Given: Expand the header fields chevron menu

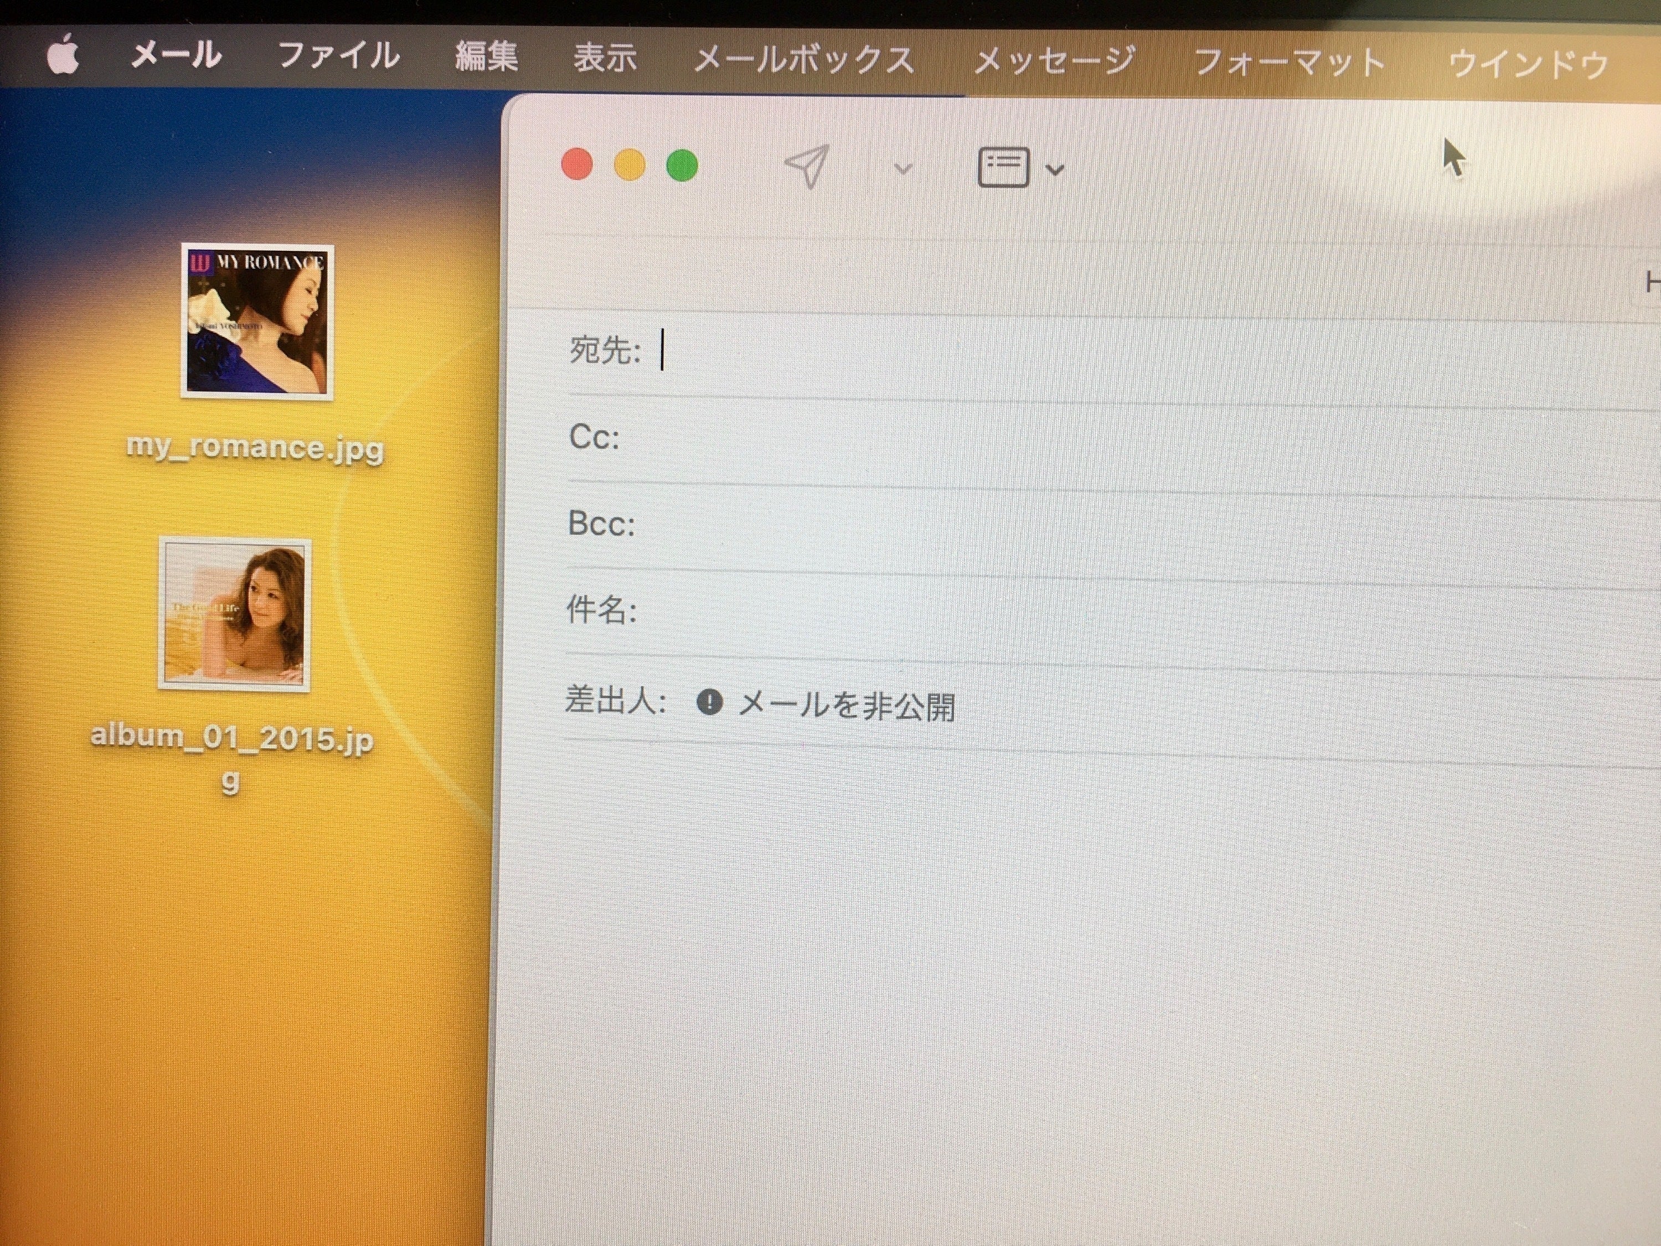Looking at the screenshot, I should pyautogui.click(x=1055, y=171).
